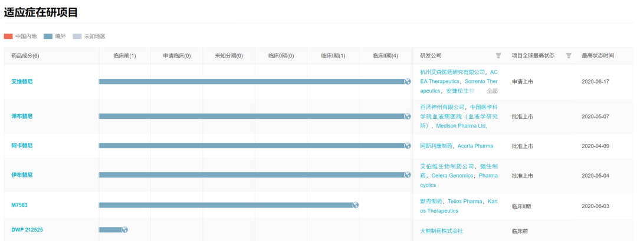Click the 申请上市 status cell
637x241 pixels.
point(523,82)
